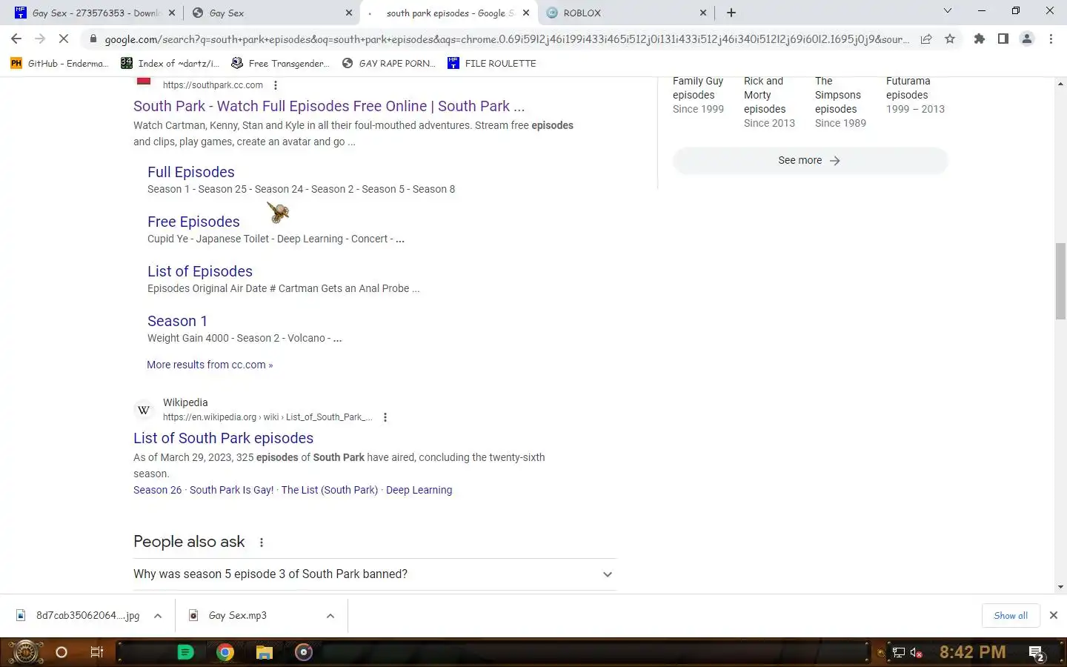This screenshot has width=1067, height=667.
Task: Open The List (South Park) sublink
Action: click(x=330, y=490)
